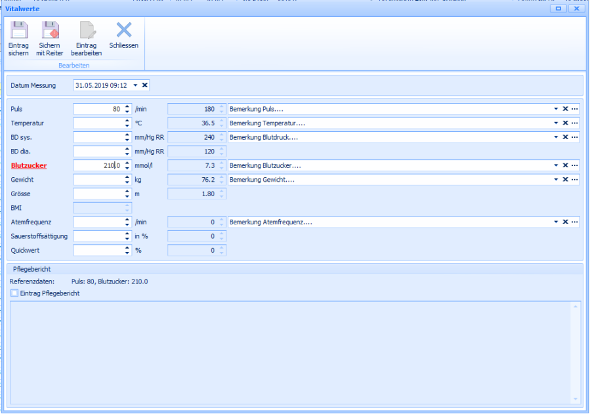590x414 pixels.
Task: Click into the Sauerstoffsättigung input field
Action: [98, 236]
